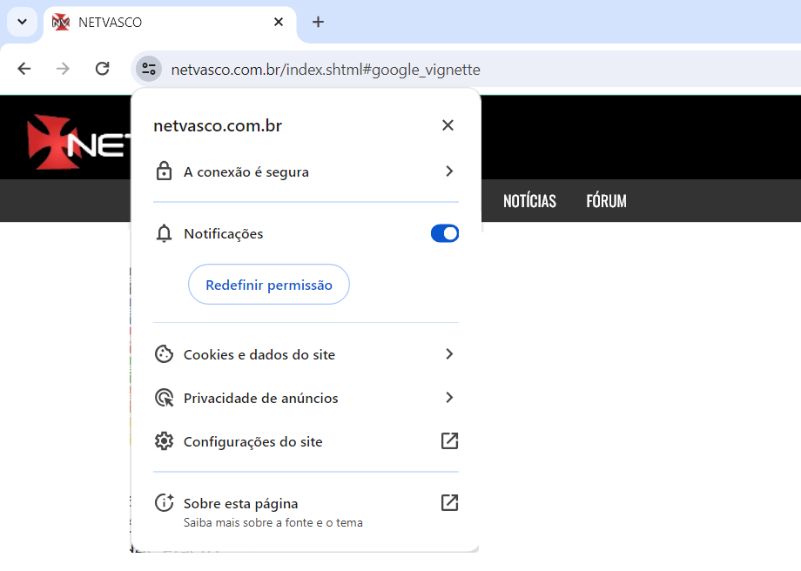Image resolution: width=801 pixels, height=571 pixels.
Task: Click the forward navigation arrow
Action: [63, 69]
